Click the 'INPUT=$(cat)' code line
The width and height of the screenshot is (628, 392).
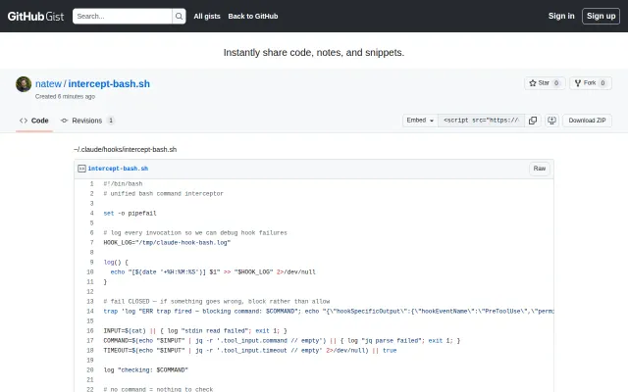[195, 331]
